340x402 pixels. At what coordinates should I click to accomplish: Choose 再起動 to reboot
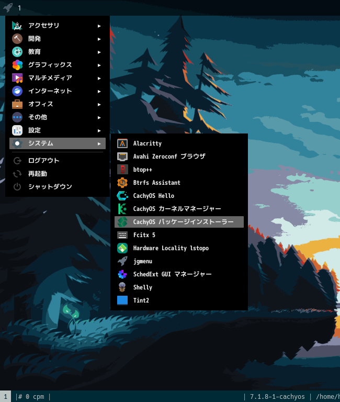38,174
